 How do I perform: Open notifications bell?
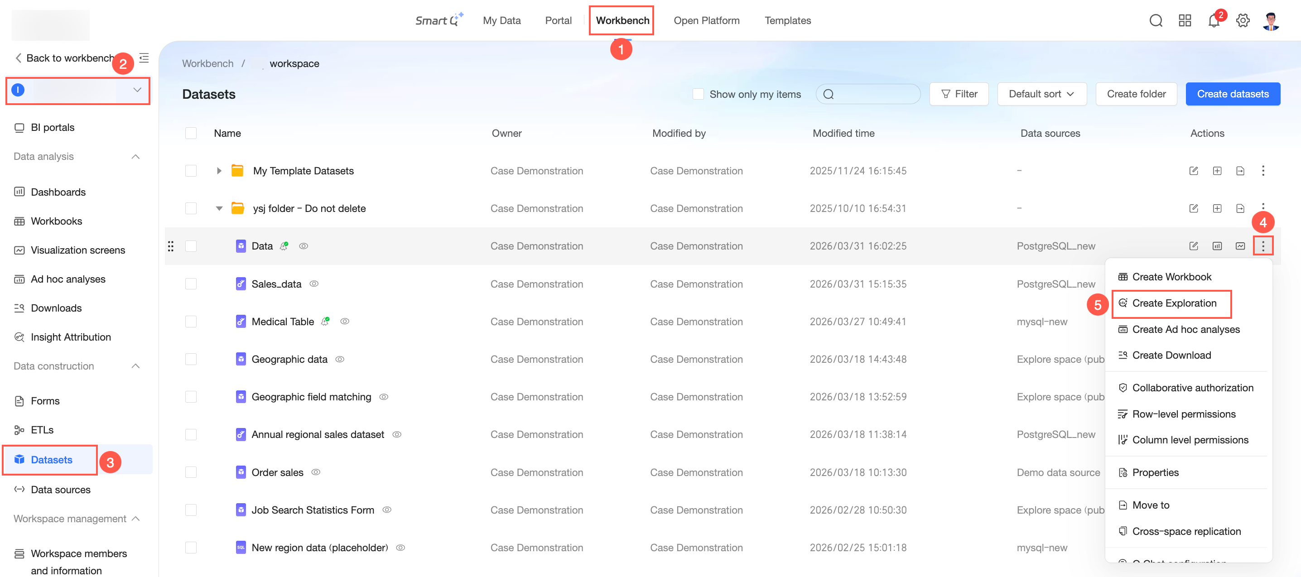(1214, 21)
